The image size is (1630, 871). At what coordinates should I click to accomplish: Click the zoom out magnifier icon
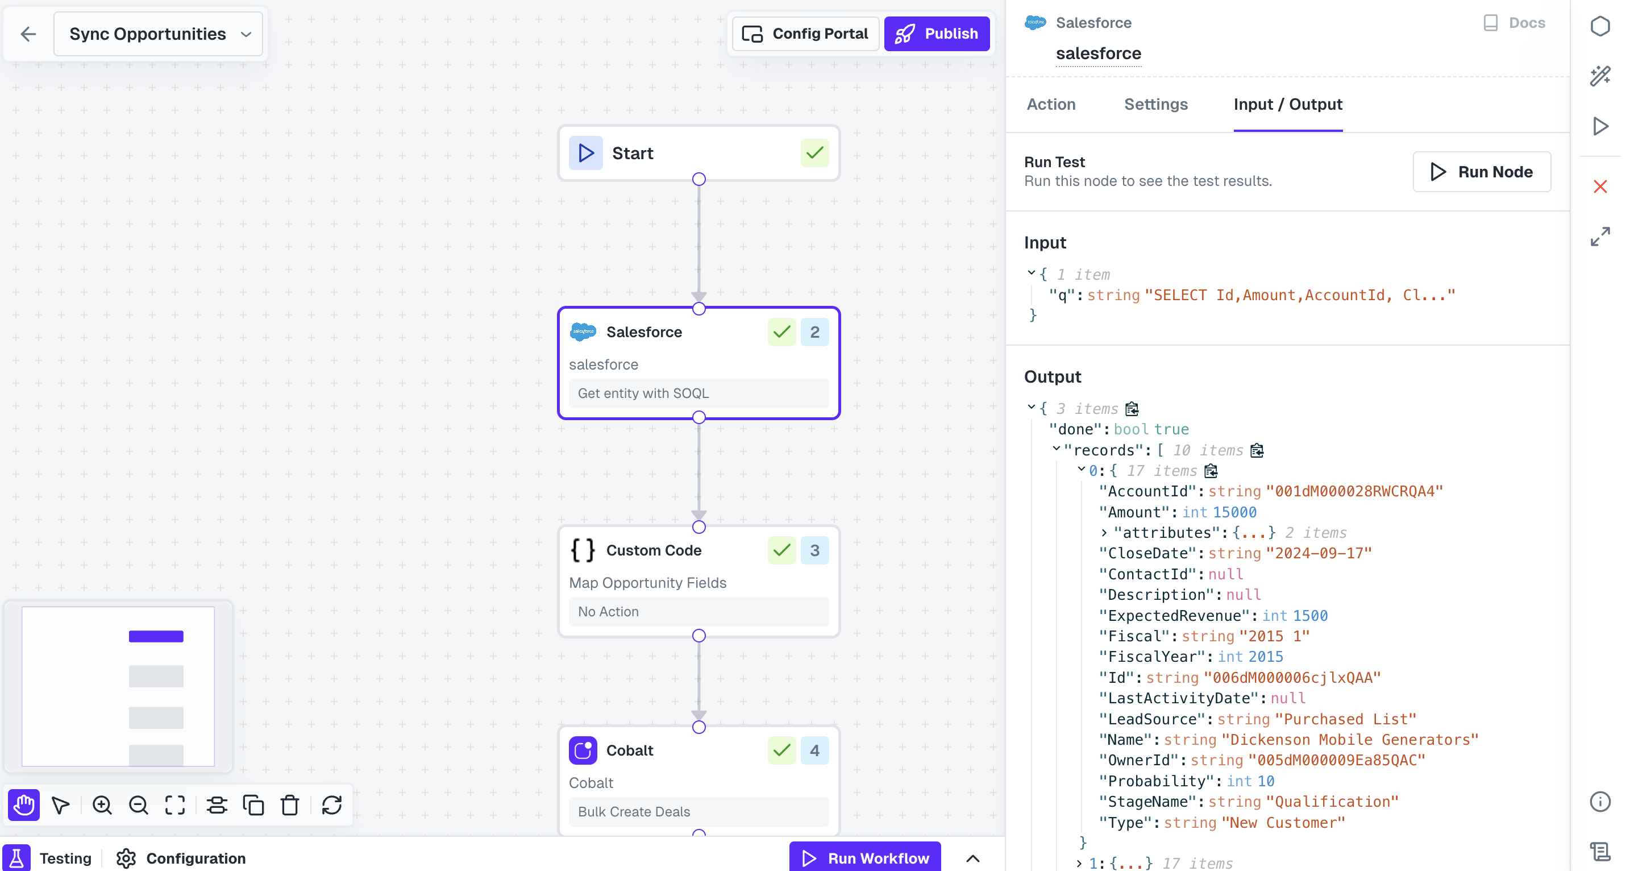(x=139, y=805)
